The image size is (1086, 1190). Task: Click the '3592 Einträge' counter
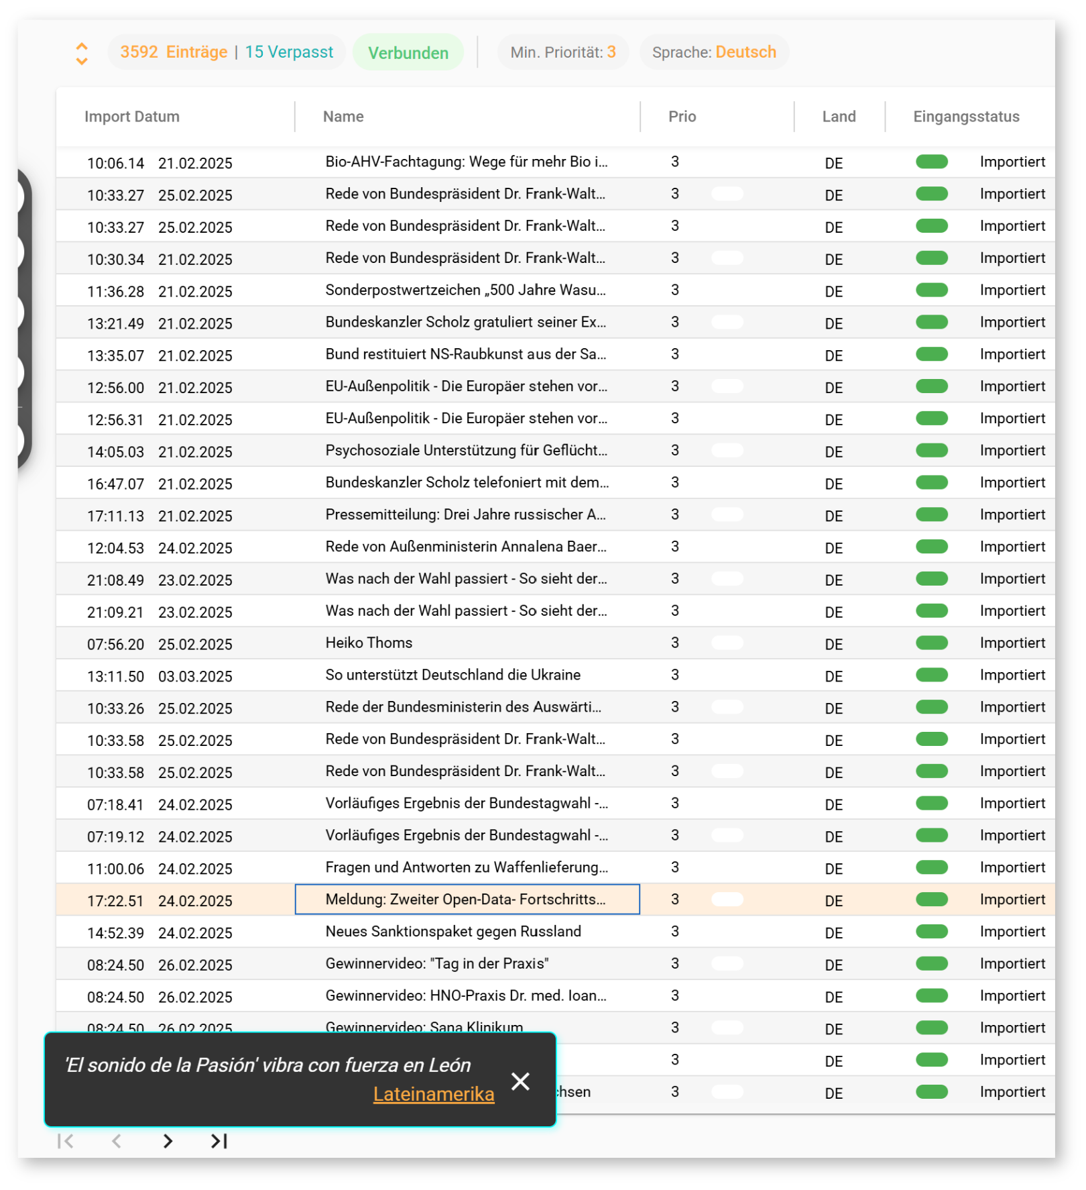[x=174, y=52]
